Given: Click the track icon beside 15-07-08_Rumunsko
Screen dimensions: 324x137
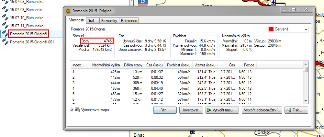Looking at the screenshot, I should point(5,2).
